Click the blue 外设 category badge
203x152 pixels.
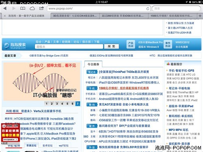point(92,147)
